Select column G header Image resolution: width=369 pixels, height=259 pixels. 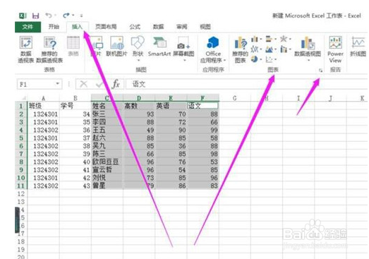pyautogui.click(x=235, y=98)
